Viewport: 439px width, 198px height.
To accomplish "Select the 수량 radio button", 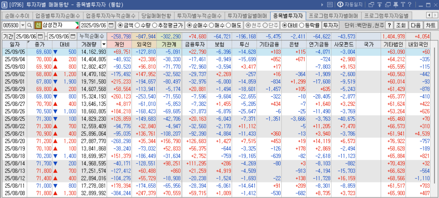I will coord(137,25).
